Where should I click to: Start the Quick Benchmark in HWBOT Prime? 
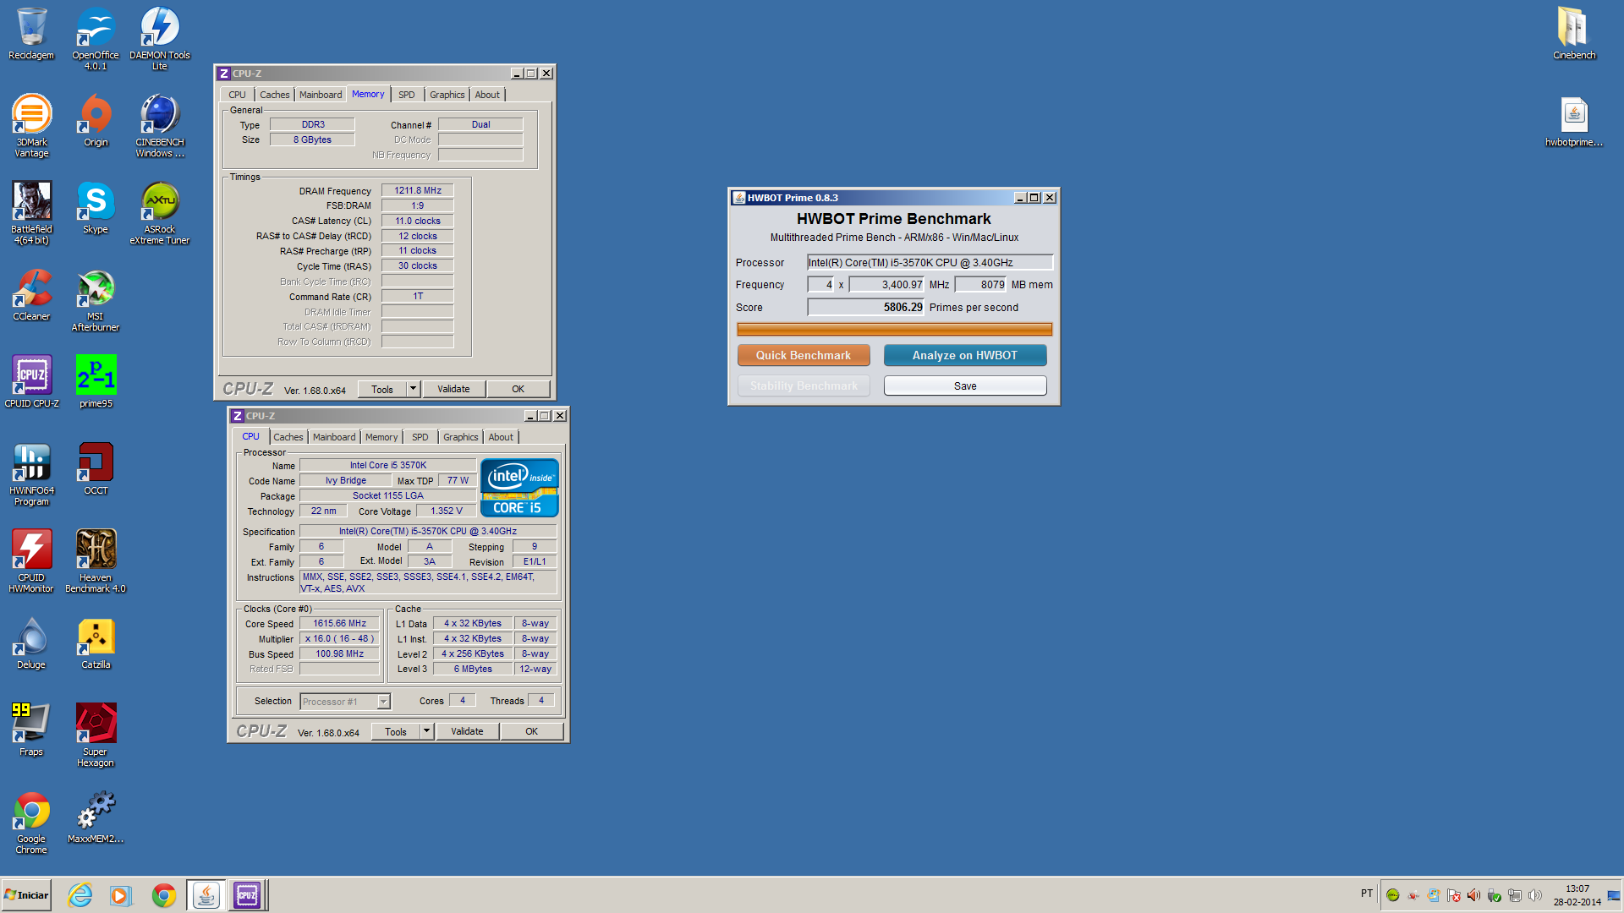804,355
